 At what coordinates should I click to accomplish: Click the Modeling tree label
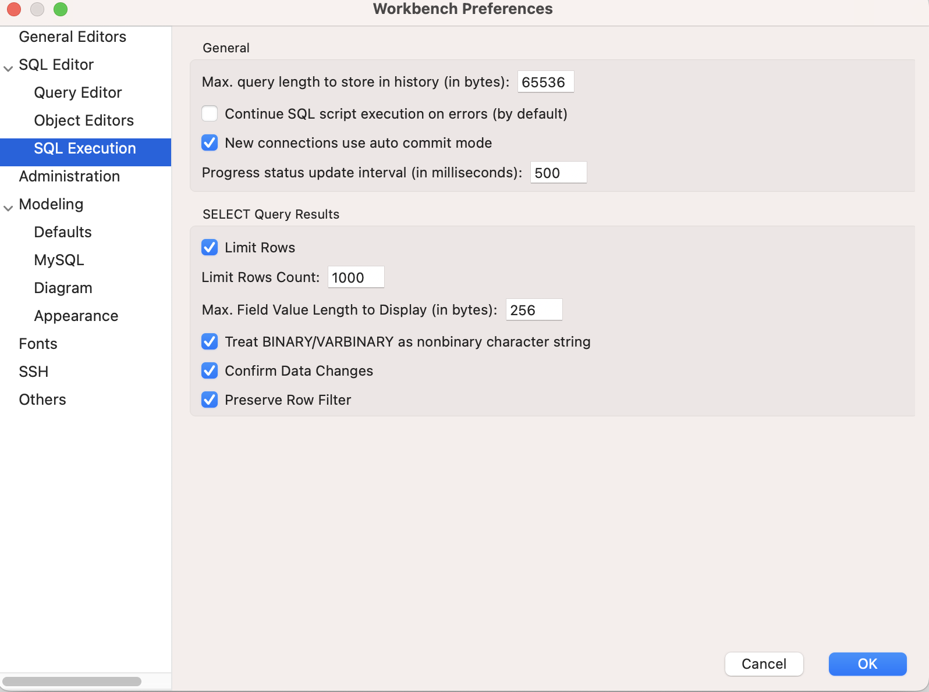click(51, 204)
